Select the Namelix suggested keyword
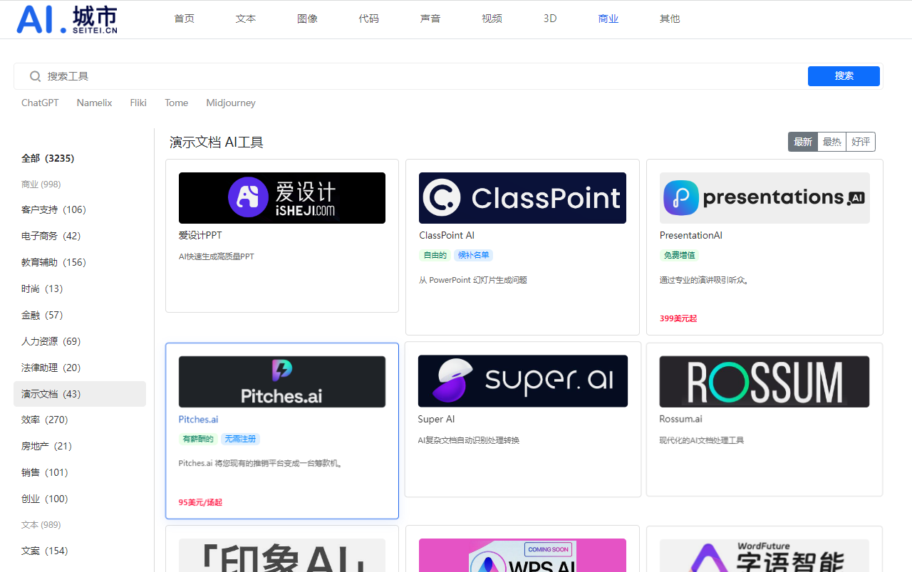This screenshot has width=912, height=572. tap(95, 103)
